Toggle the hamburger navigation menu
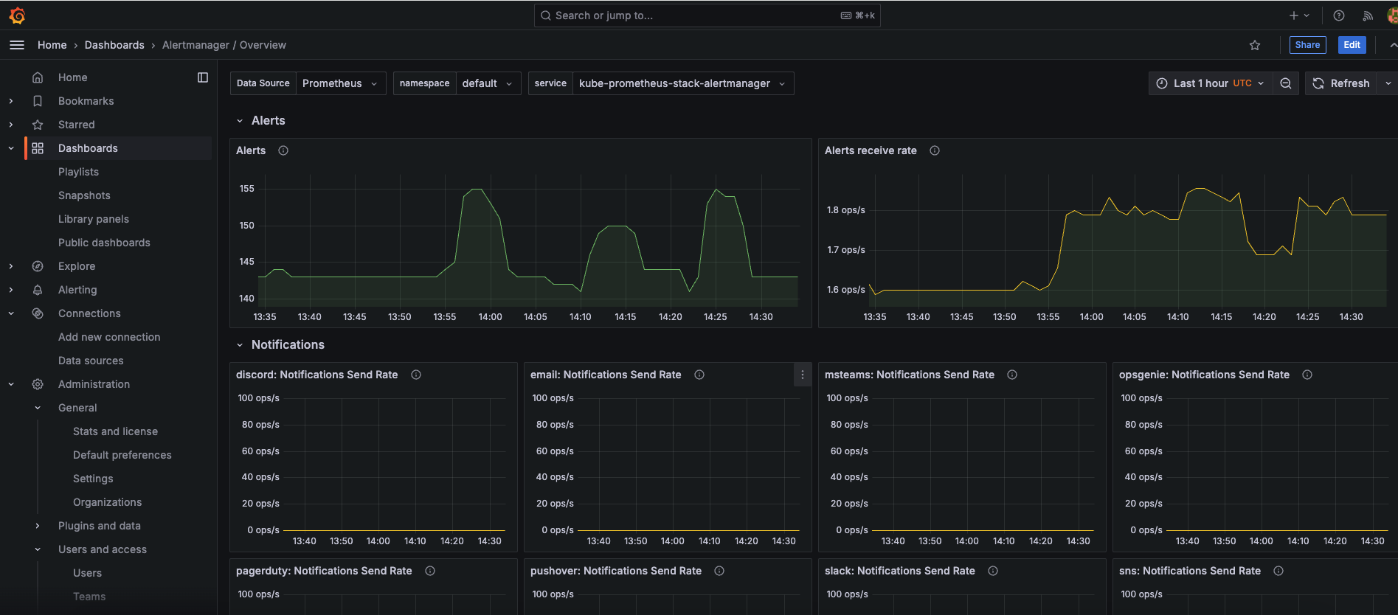The width and height of the screenshot is (1398, 615). [17, 45]
